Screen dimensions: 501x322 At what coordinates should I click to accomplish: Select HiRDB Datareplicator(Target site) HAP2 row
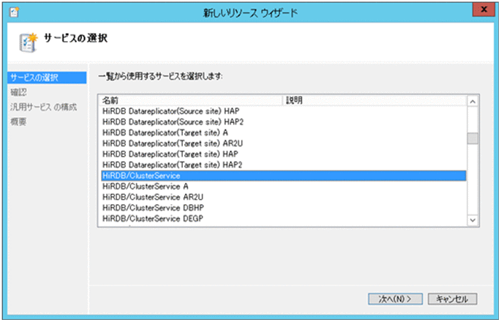(284, 165)
